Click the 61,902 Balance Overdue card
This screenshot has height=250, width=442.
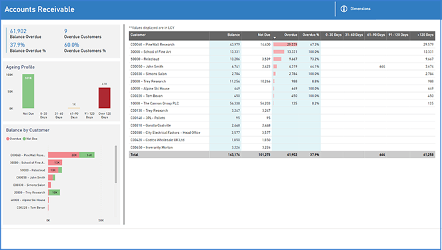25,33
